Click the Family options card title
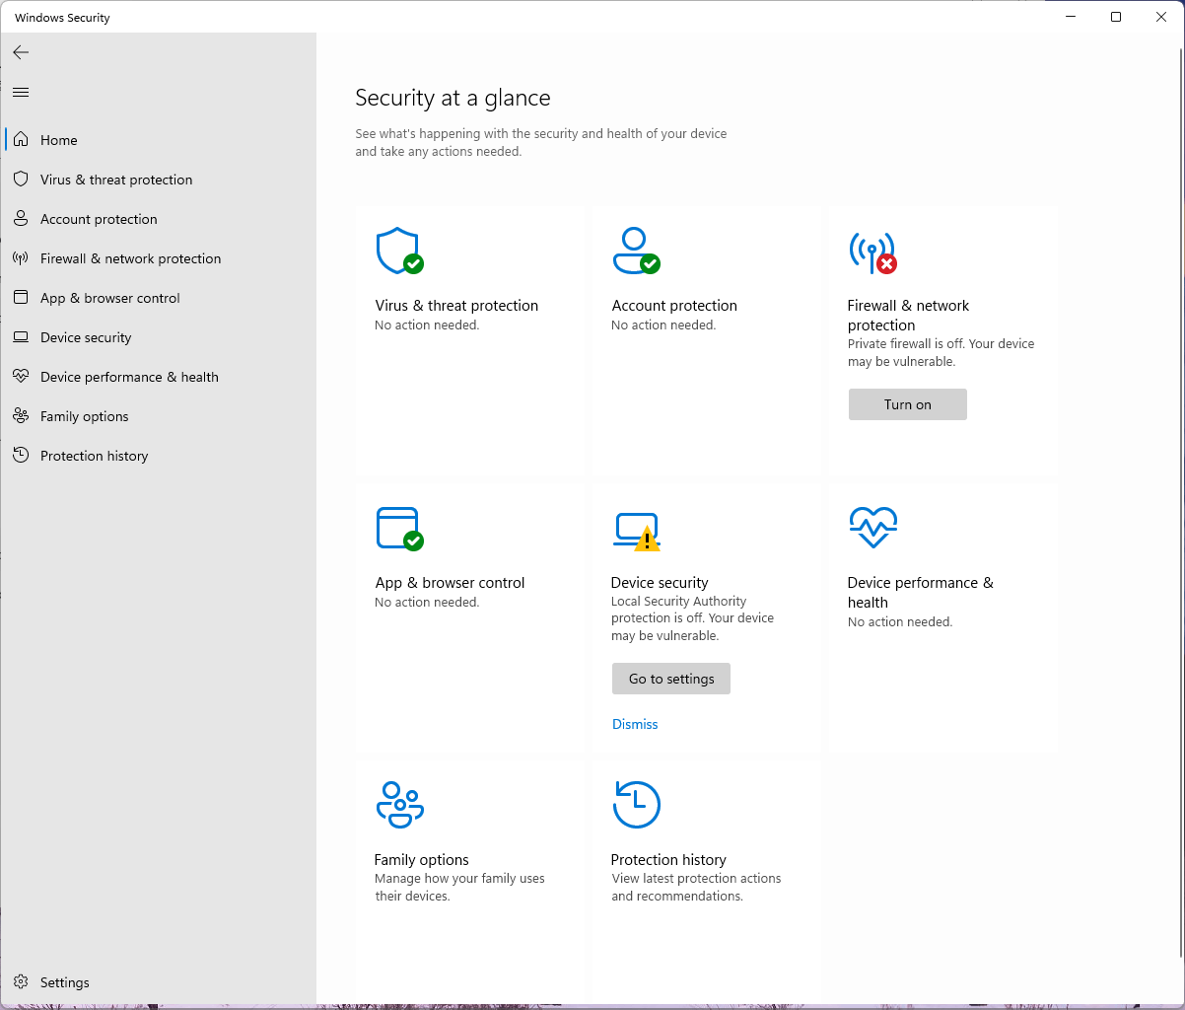Viewport: 1185px width, 1010px height. [421, 860]
